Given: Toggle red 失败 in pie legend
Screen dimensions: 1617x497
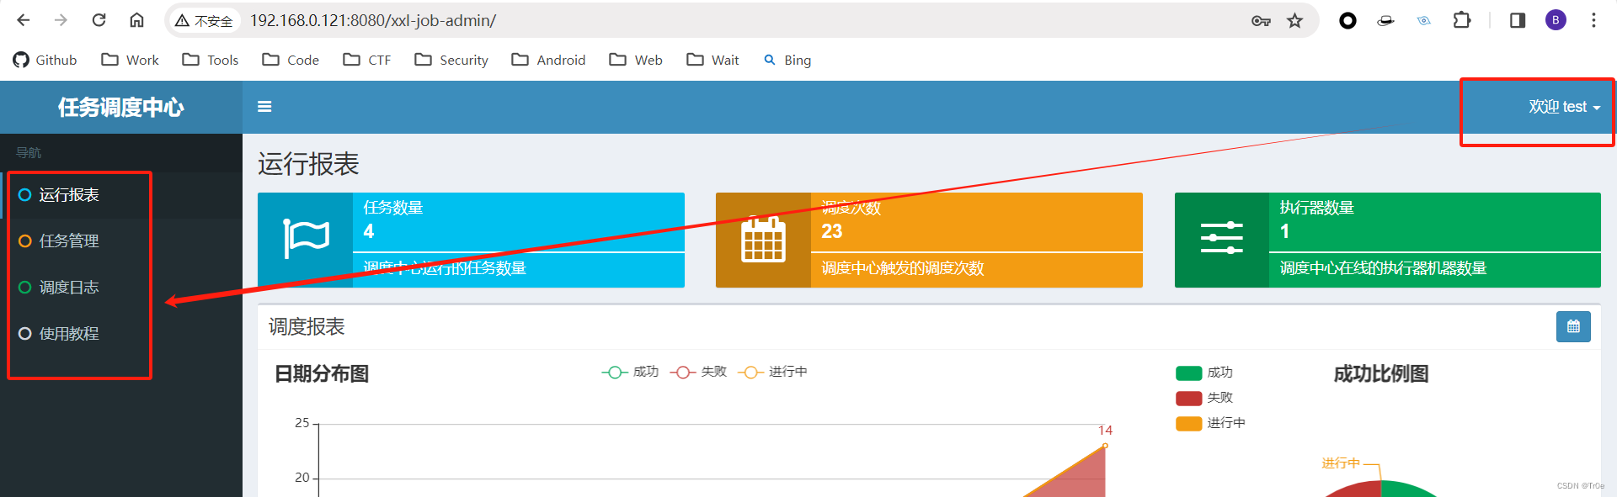Looking at the screenshot, I should pyautogui.click(x=1204, y=398).
